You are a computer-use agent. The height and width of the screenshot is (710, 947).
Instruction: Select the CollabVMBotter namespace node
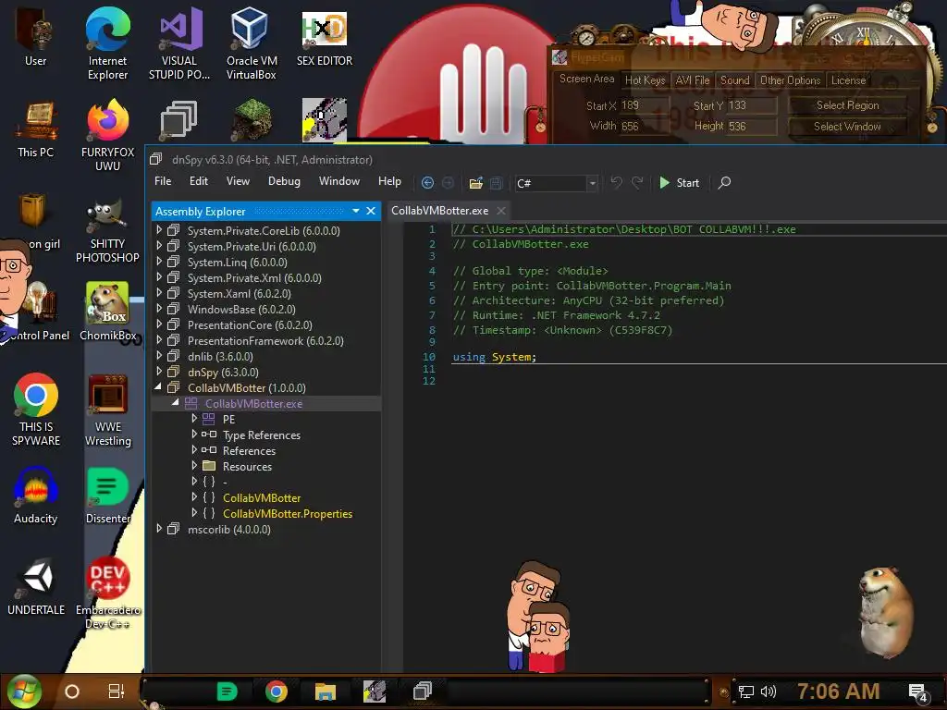point(262,498)
